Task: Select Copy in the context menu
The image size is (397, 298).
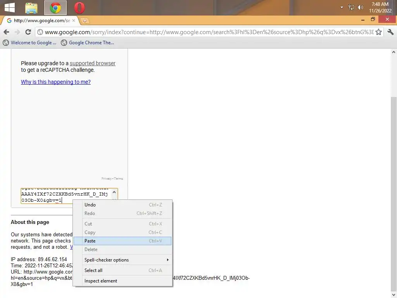Action: (x=123, y=232)
